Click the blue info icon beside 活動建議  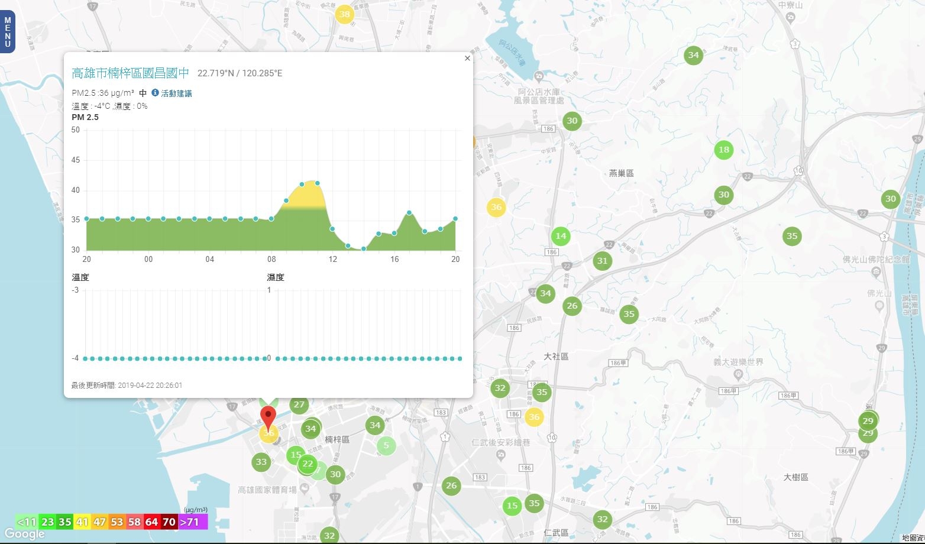coord(156,93)
